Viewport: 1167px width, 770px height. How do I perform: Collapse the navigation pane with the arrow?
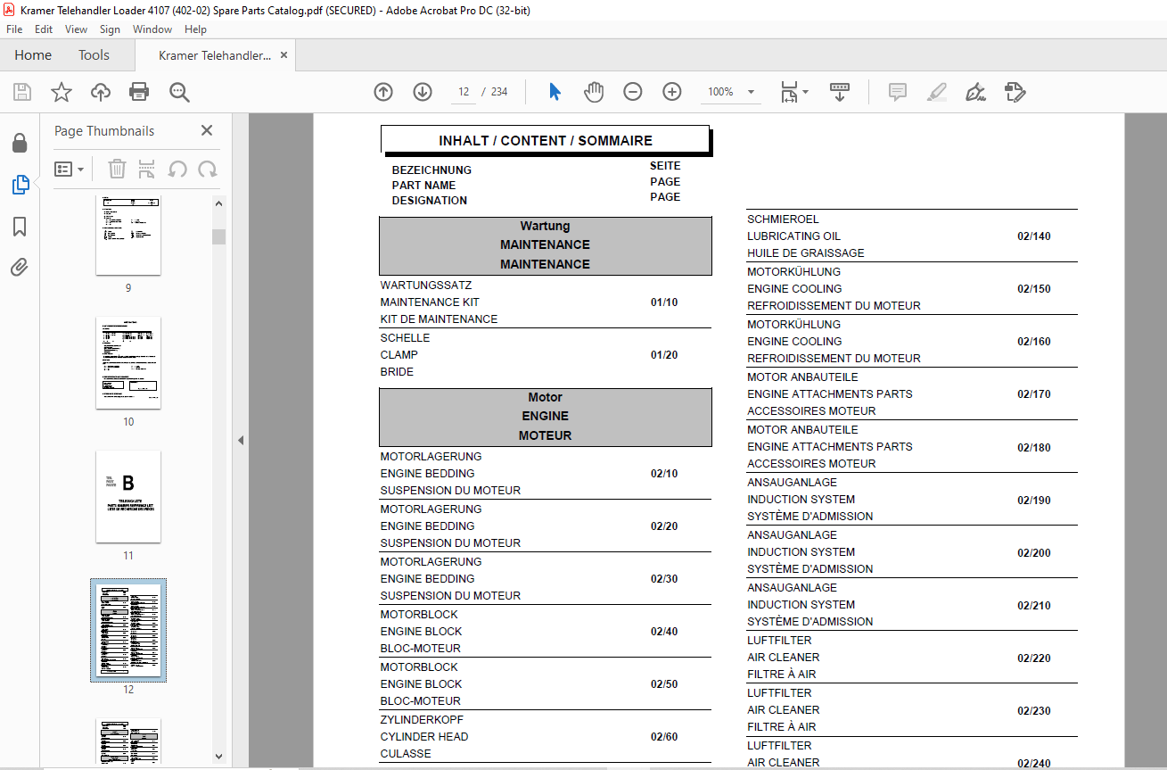[241, 440]
